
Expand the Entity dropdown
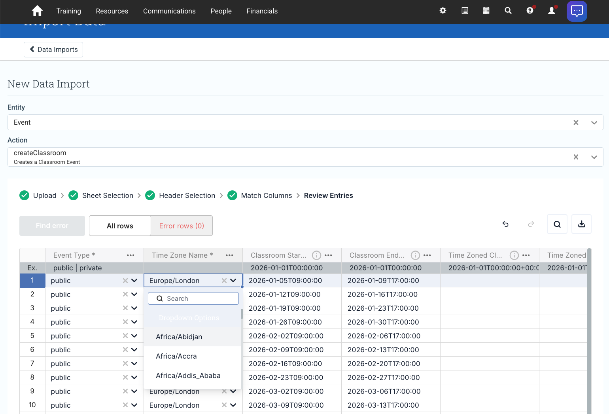(x=594, y=123)
